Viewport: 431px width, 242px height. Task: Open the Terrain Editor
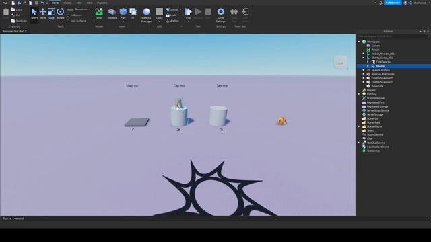tap(99, 13)
